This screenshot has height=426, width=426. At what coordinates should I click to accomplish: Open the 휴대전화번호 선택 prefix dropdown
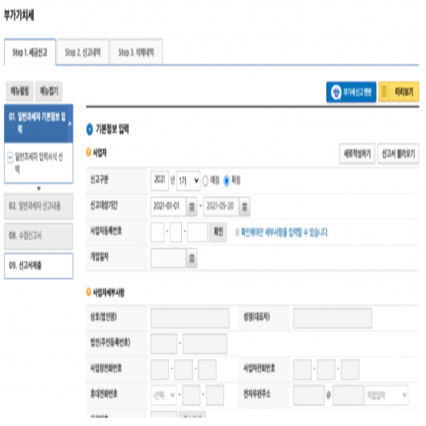coord(164,395)
